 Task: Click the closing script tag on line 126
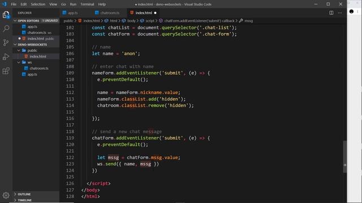tap(98, 183)
